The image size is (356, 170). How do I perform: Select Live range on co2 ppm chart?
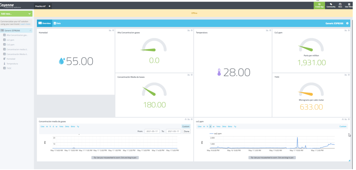tap(199, 126)
